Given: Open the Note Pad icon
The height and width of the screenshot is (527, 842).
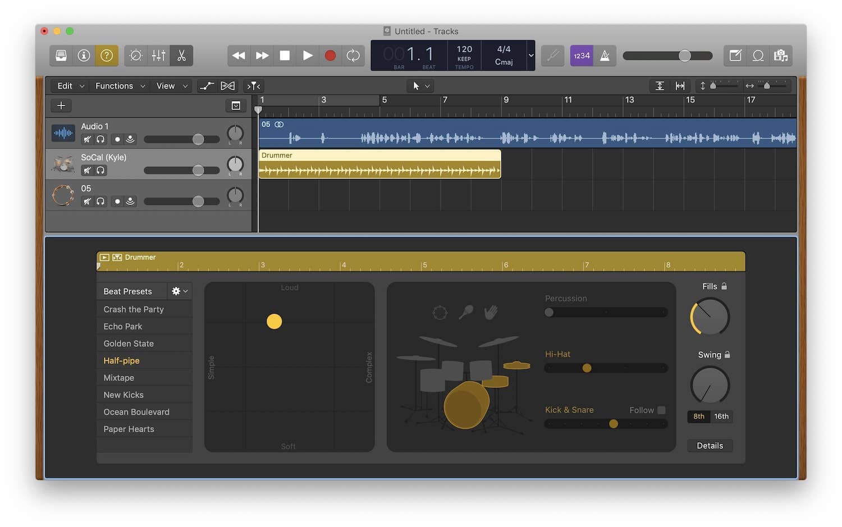Looking at the screenshot, I should pos(735,55).
